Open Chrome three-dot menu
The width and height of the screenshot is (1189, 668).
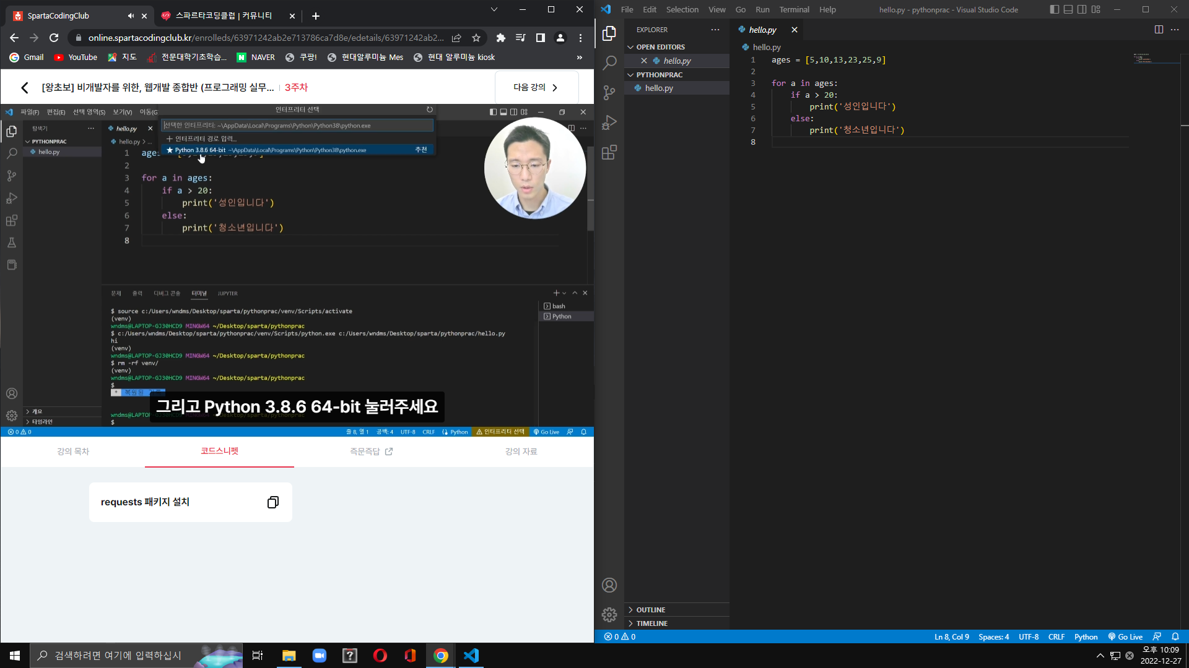tap(580, 38)
